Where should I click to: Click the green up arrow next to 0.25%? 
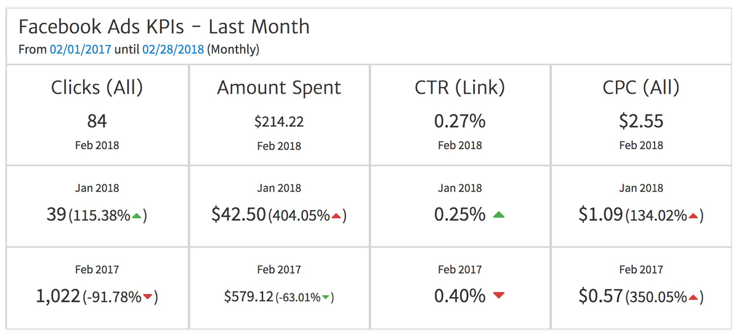pyautogui.click(x=499, y=215)
